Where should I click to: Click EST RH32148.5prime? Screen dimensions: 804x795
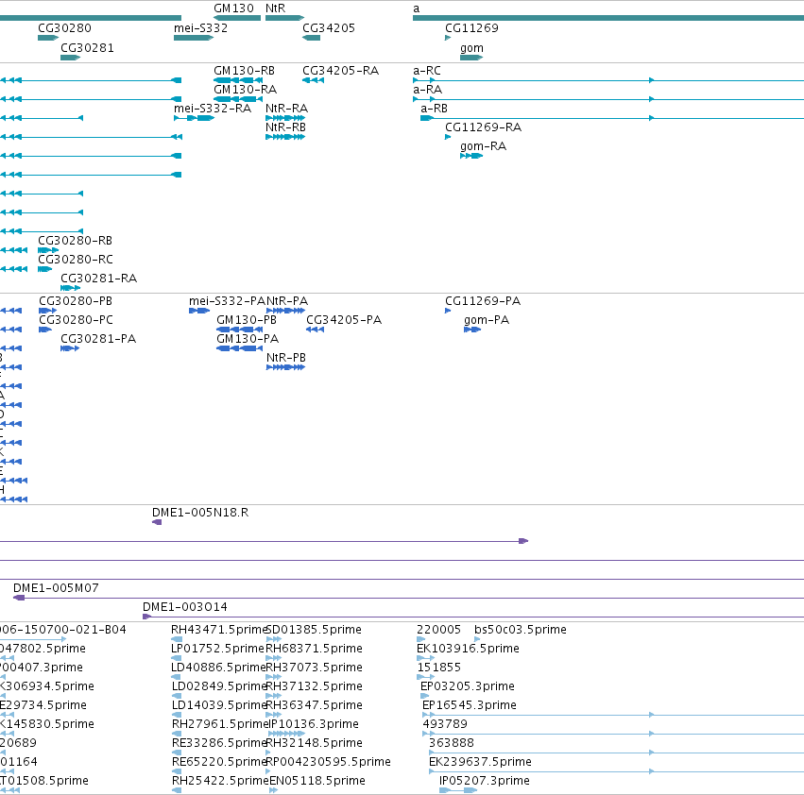point(268,753)
